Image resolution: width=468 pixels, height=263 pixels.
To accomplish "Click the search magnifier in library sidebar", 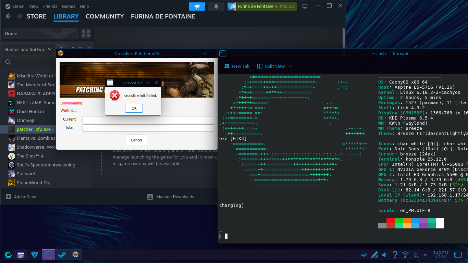I will (x=8, y=62).
